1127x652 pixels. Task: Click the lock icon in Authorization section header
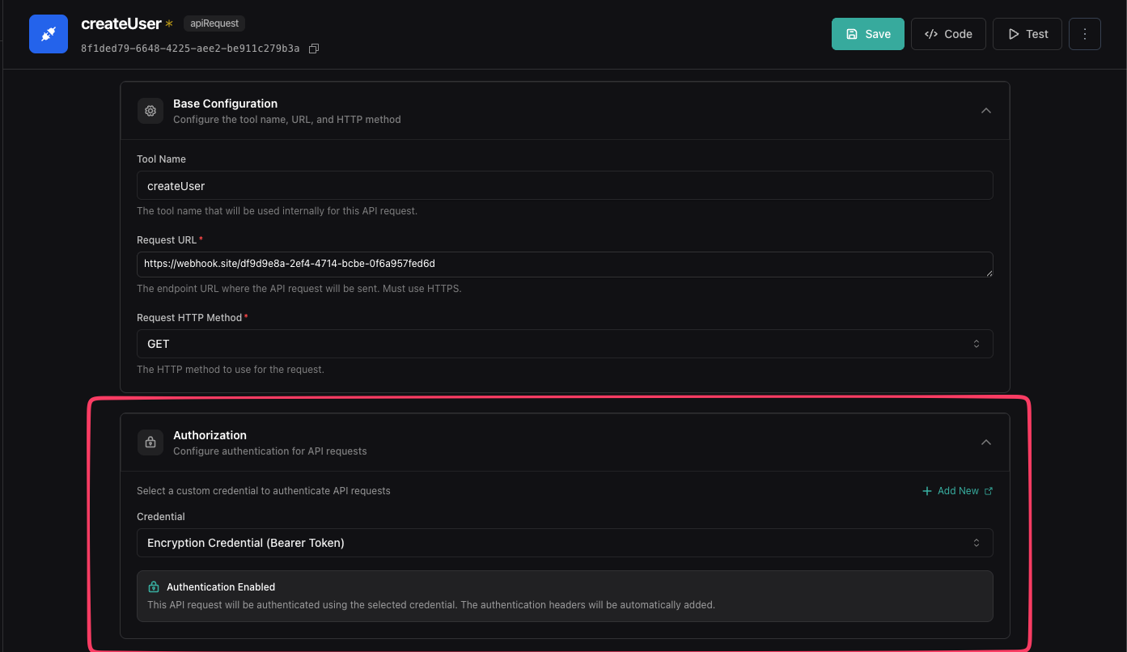(150, 442)
